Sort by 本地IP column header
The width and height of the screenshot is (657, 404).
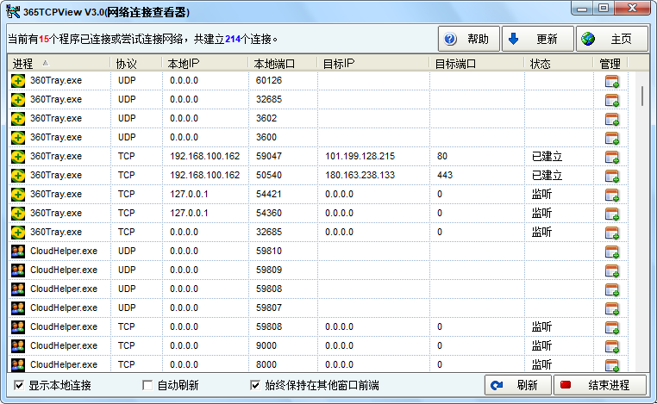pos(205,63)
